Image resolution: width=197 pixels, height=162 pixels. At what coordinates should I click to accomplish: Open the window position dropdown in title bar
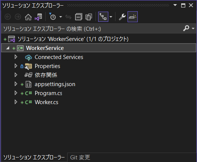(175, 5)
